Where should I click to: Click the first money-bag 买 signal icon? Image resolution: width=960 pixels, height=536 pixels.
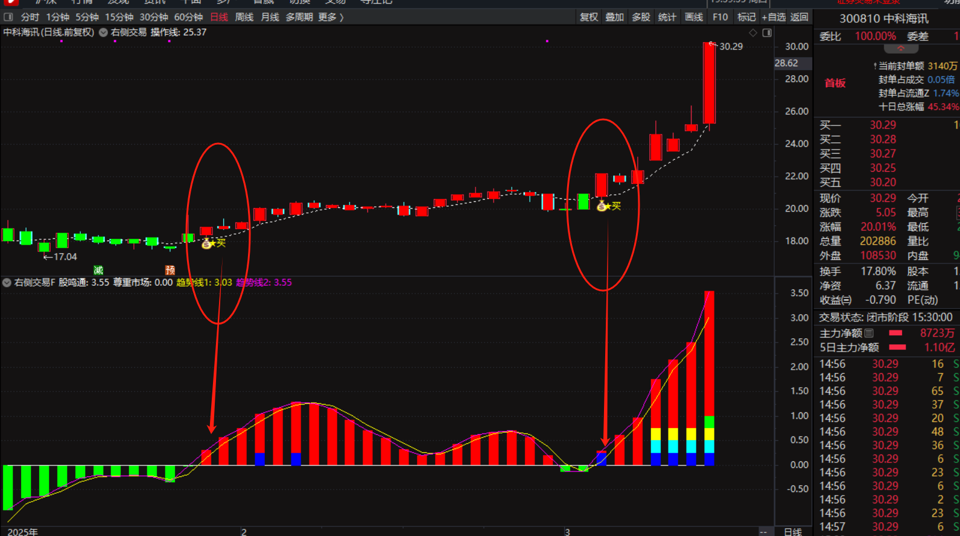(206, 244)
